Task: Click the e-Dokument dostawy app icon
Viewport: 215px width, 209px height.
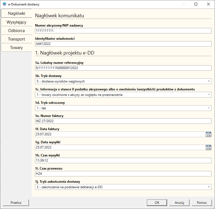Action: click(x=5, y=4)
